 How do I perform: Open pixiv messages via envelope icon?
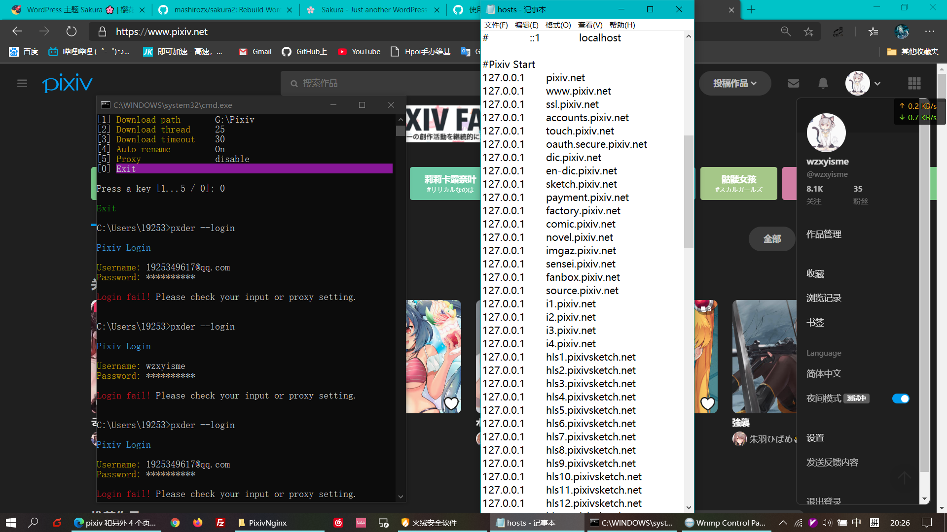click(793, 83)
